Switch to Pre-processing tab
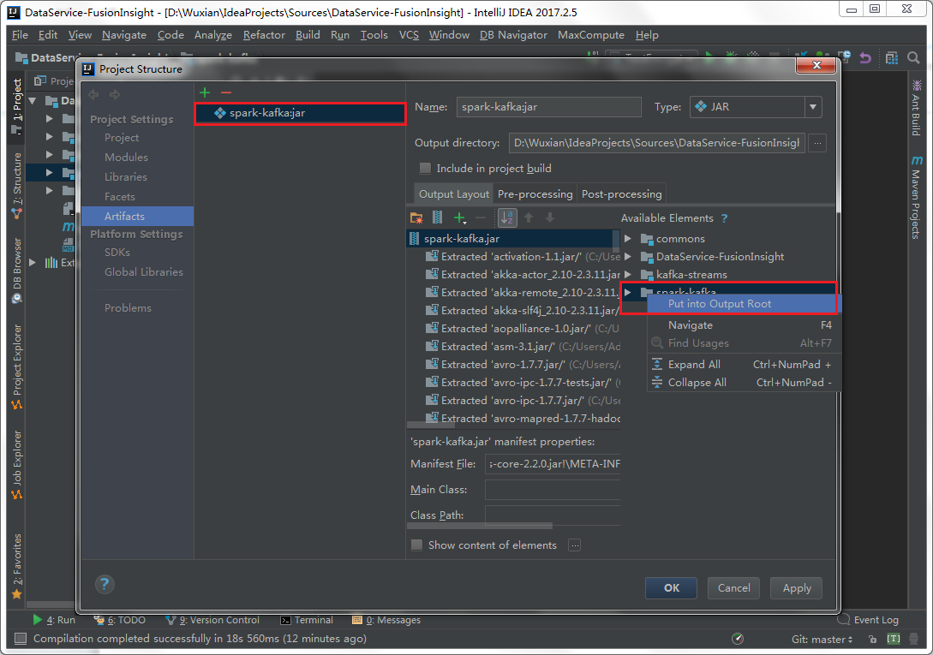The width and height of the screenshot is (933, 655). (x=535, y=194)
